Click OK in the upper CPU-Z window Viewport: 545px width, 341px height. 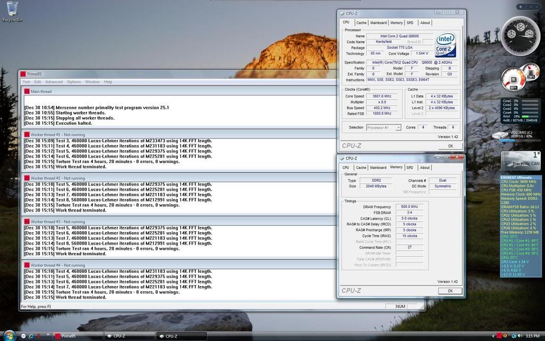coord(450,146)
